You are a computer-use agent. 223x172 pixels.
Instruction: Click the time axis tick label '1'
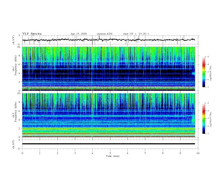click(40, 153)
